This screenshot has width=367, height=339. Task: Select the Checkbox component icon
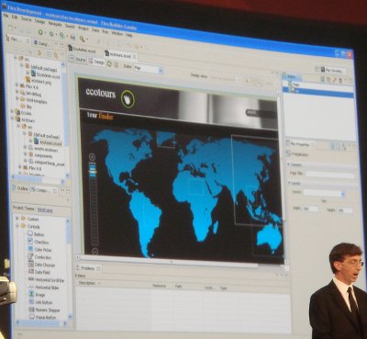click(x=30, y=241)
